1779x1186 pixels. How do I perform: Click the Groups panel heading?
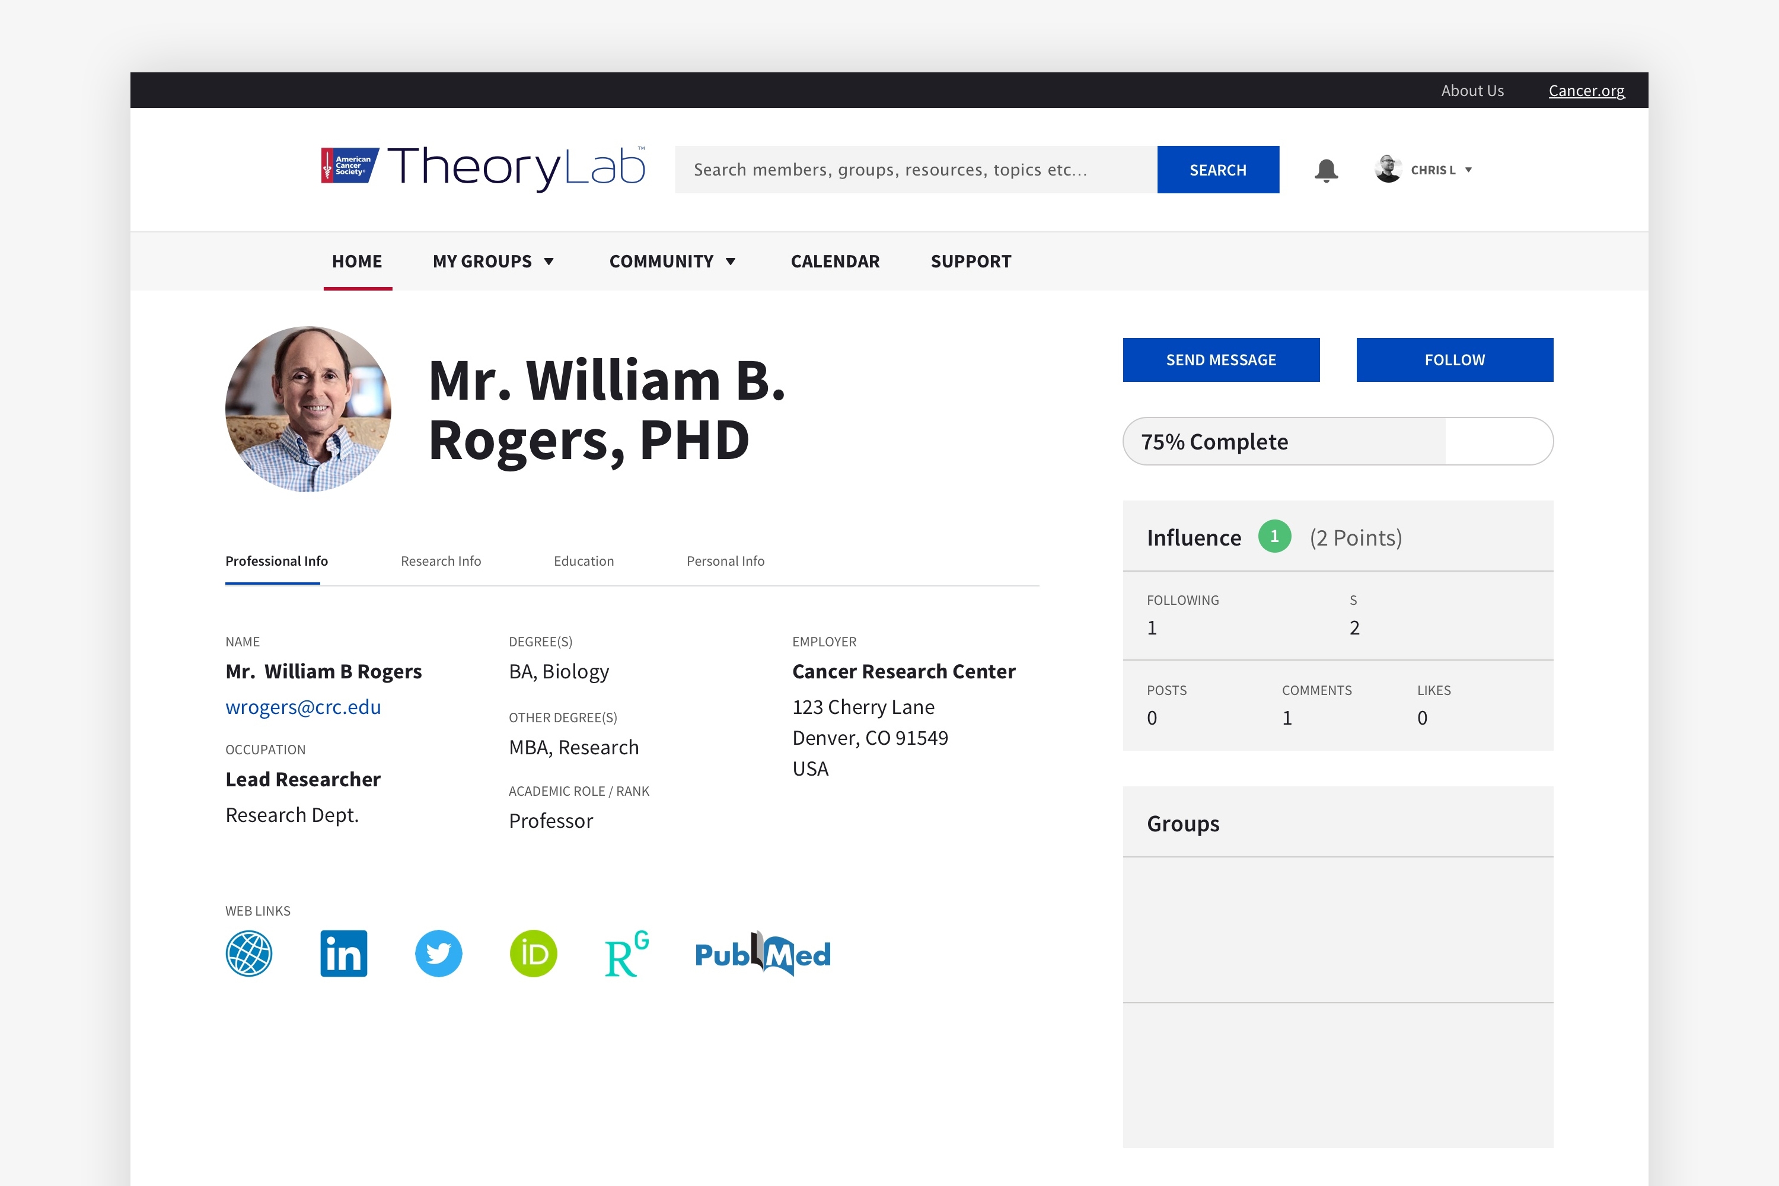tap(1183, 823)
